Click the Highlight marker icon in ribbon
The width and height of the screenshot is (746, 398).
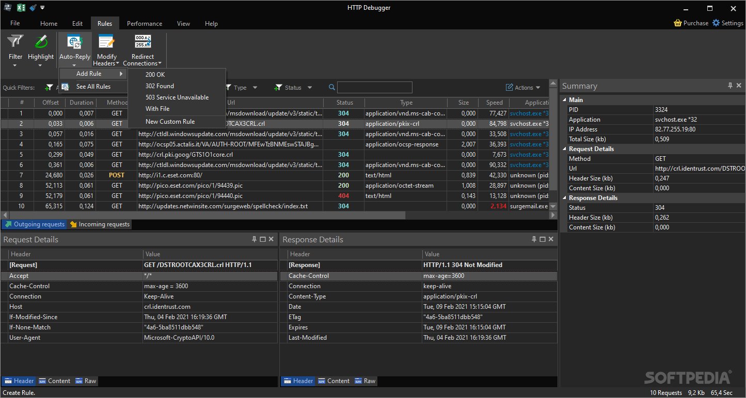[x=41, y=41]
